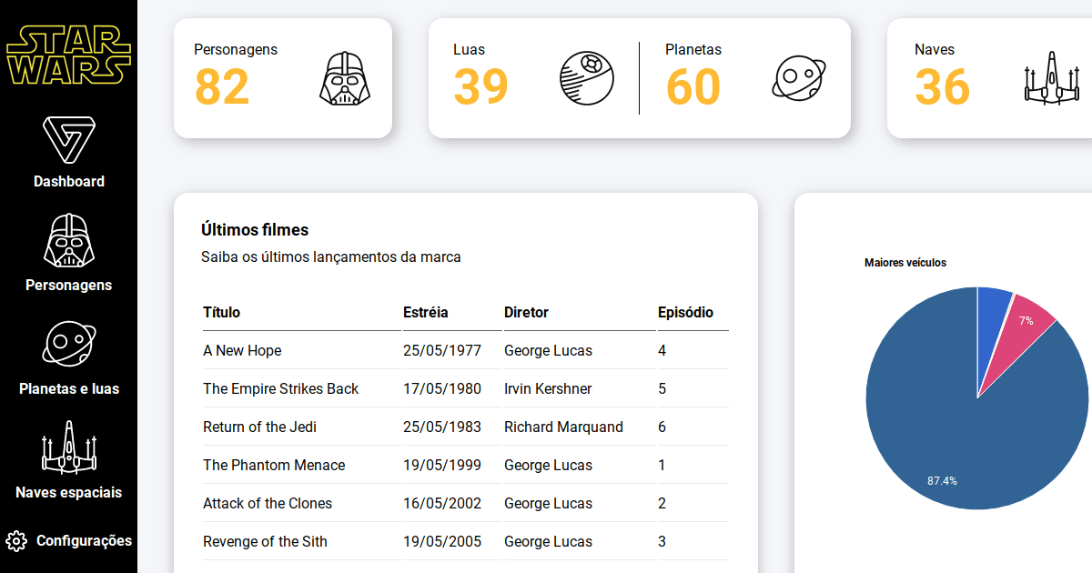Open the Dashboard menu entry
The image size is (1092, 573).
point(69,181)
